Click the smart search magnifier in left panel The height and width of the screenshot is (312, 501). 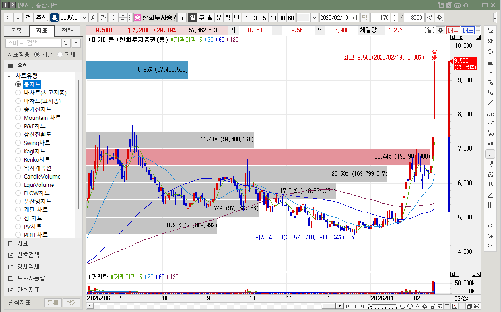click(x=66, y=43)
